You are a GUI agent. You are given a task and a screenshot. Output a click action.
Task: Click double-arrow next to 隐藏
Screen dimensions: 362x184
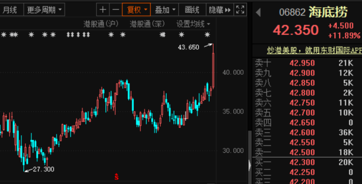click(228, 10)
